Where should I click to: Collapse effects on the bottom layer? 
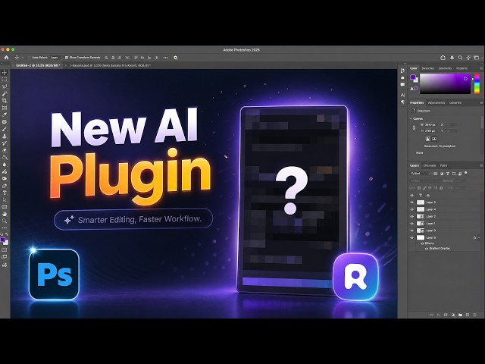coord(479,237)
